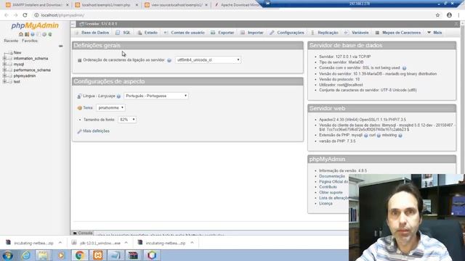This screenshot has width=465, height=261.
Task: Open WinRAR from the taskbar
Action: pyautogui.click(x=134, y=255)
